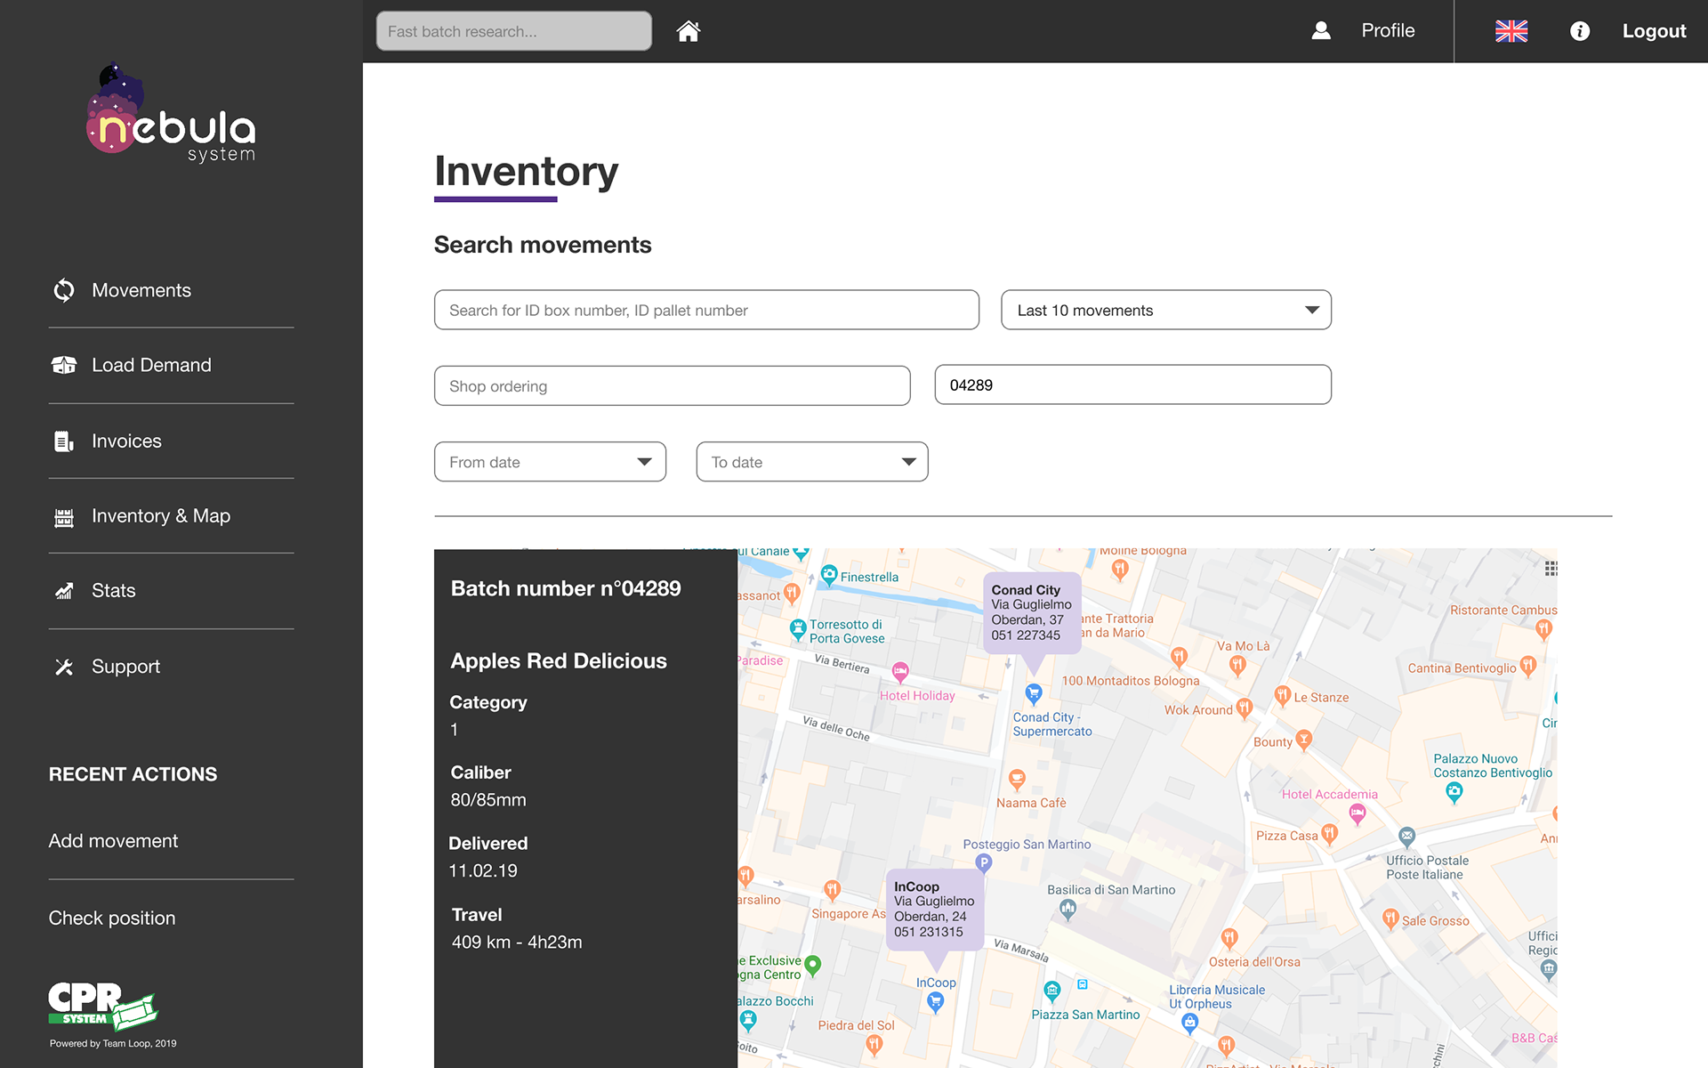Open the Invoices menu item
The height and width of the screenshot is (1068, 1708).
tap(126, 441)
